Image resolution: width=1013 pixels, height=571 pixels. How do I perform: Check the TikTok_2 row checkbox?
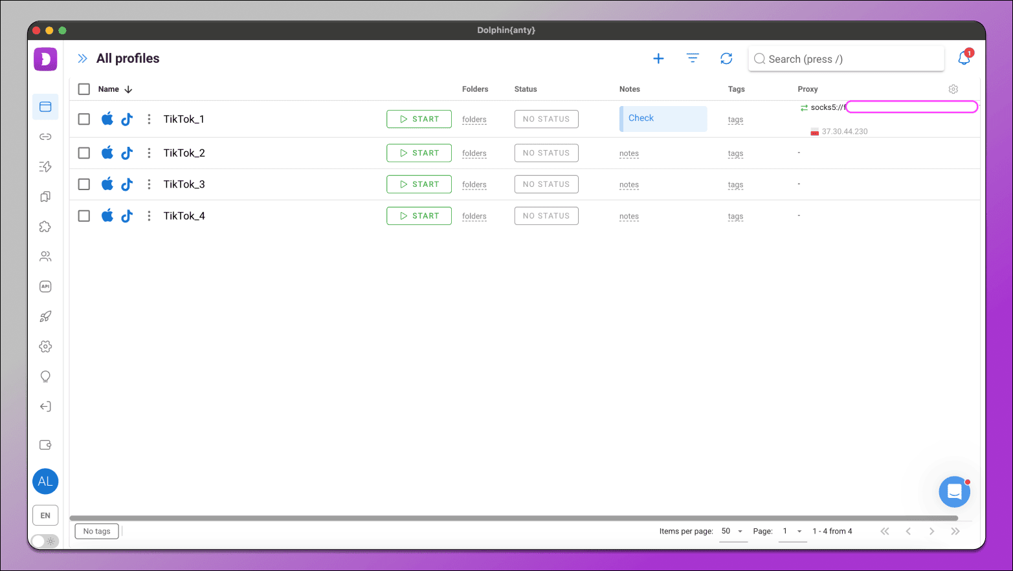click(x=84, y=153)
